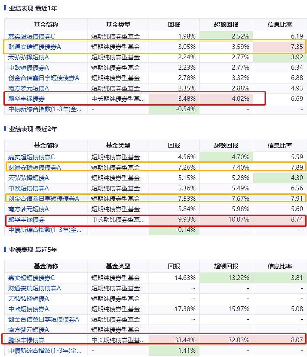Open 嘉实超短债债券C link in 最近1年 table

[x=32, y=36]
